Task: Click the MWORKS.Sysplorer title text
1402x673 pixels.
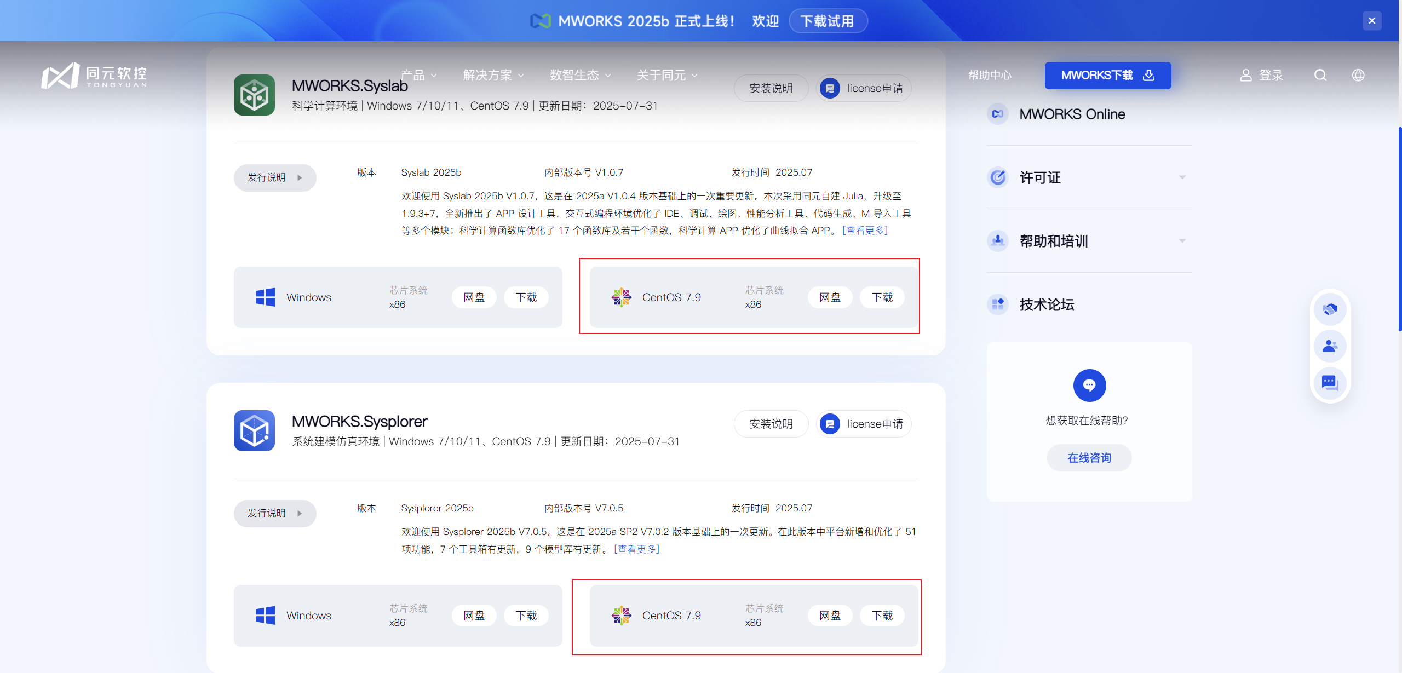Action: (360, 421)
